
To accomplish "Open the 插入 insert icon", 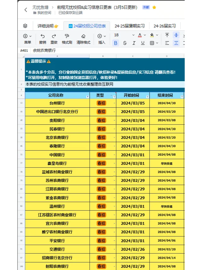I will 100,36.
